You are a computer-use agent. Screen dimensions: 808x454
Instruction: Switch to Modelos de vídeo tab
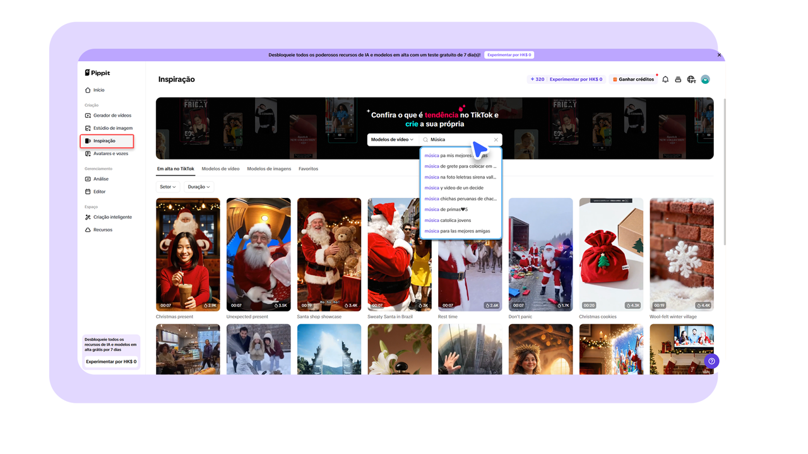pos(220,169)
